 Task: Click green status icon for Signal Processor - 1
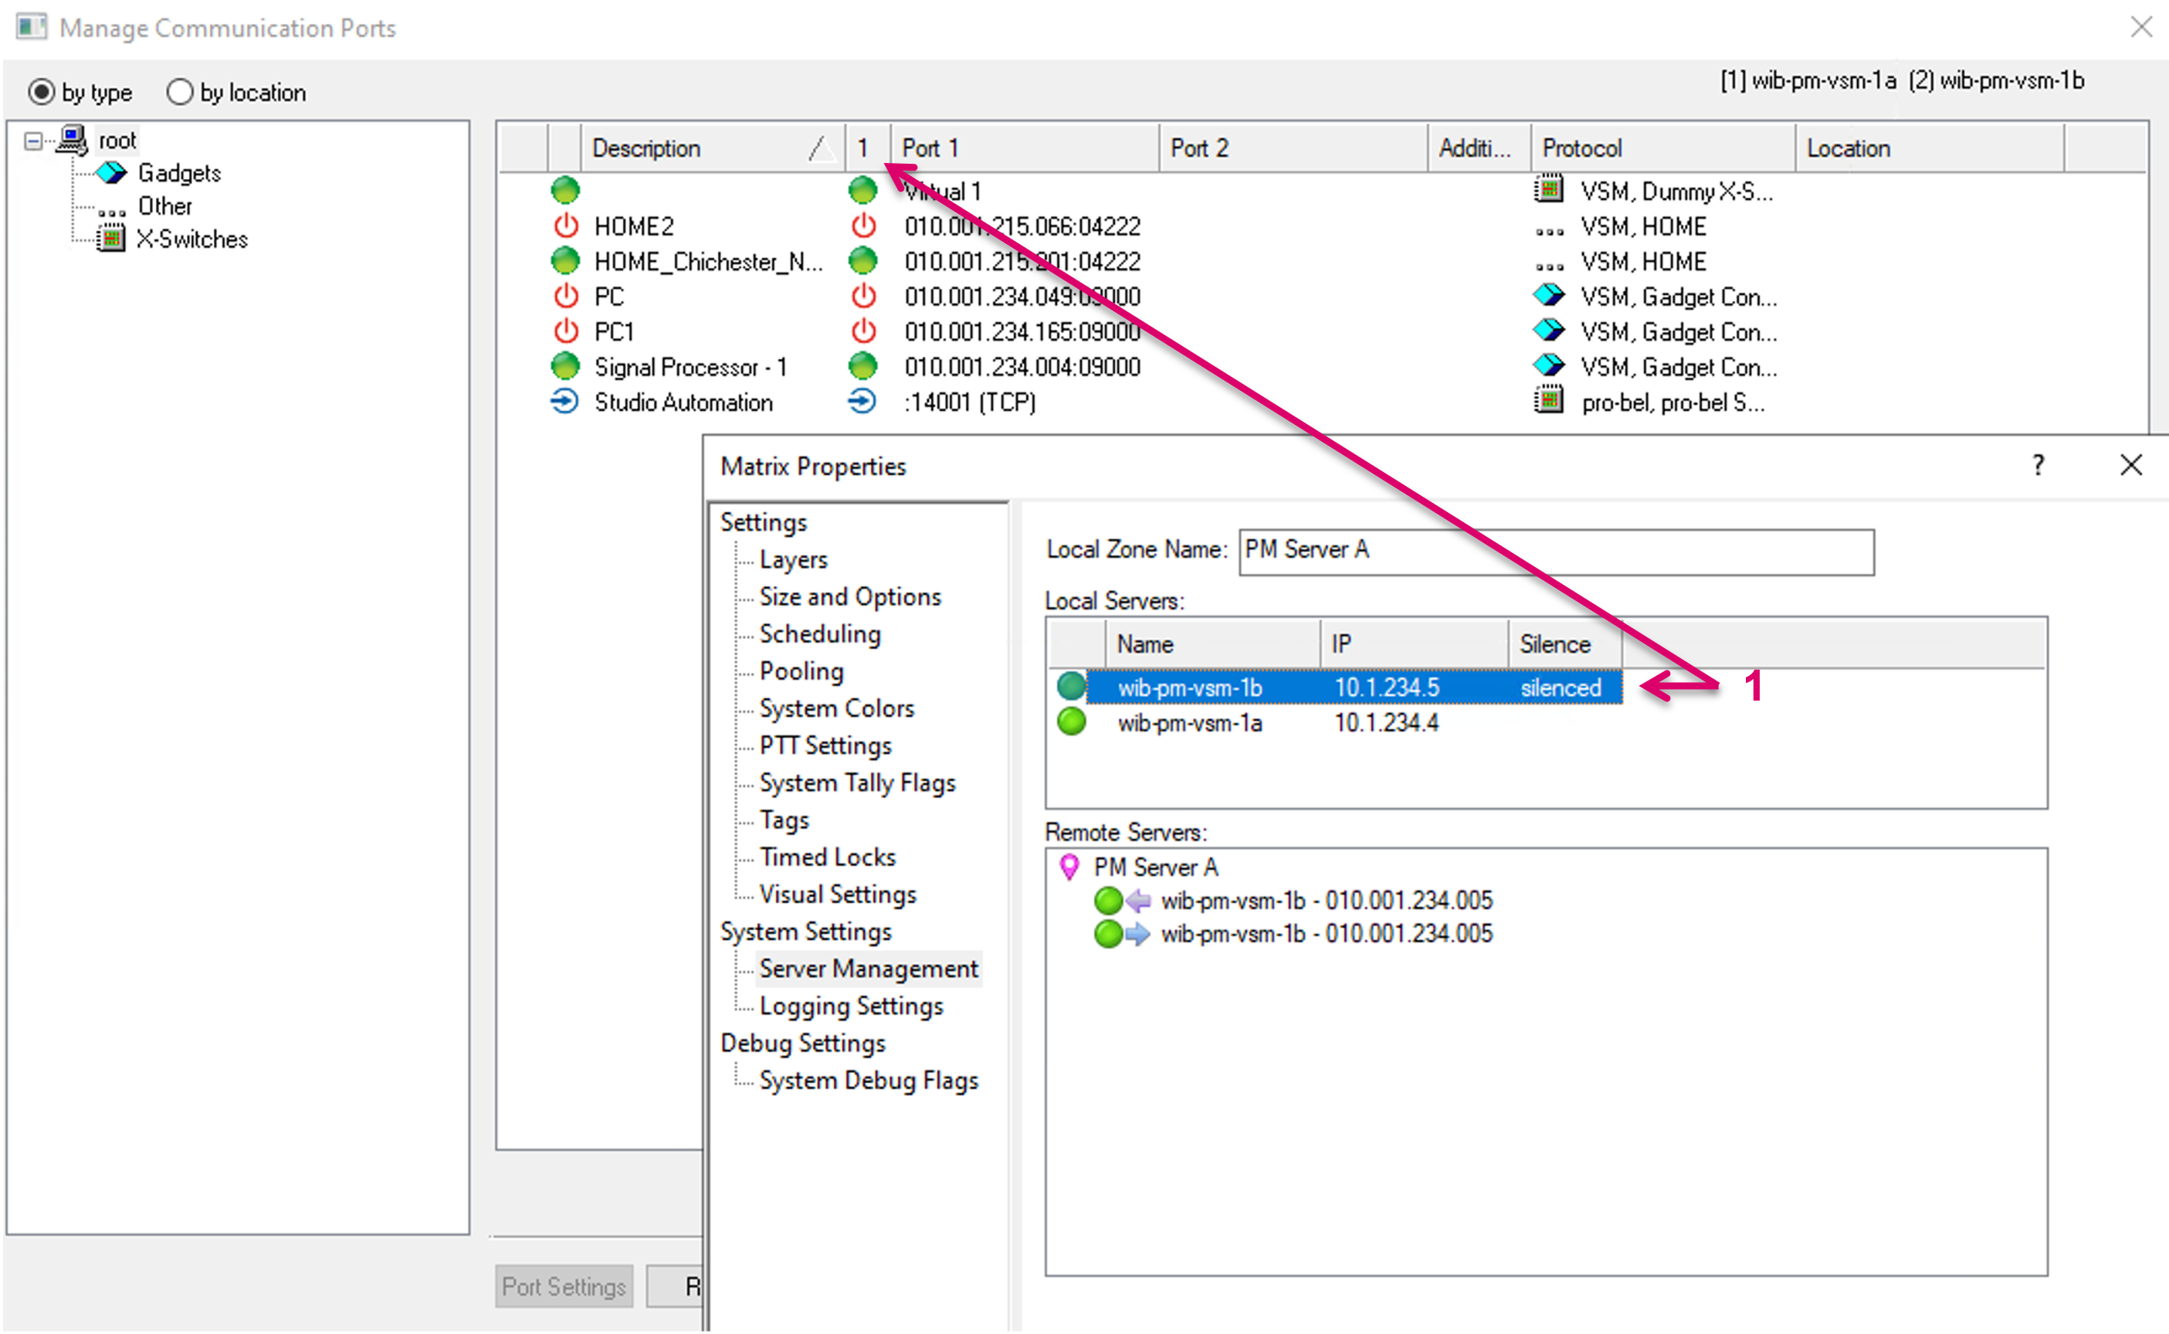pos(565,366)
